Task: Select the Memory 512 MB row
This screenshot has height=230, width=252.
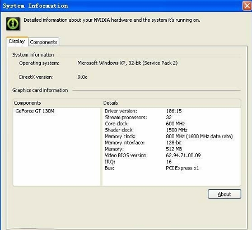Action: point(171,149)
